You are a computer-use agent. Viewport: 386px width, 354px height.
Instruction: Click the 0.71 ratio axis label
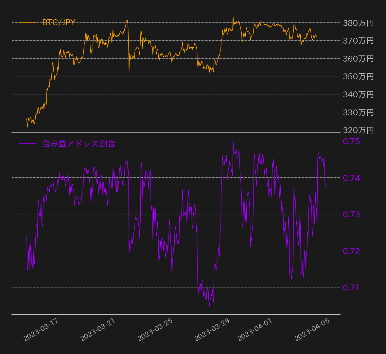tap(351, 287)
